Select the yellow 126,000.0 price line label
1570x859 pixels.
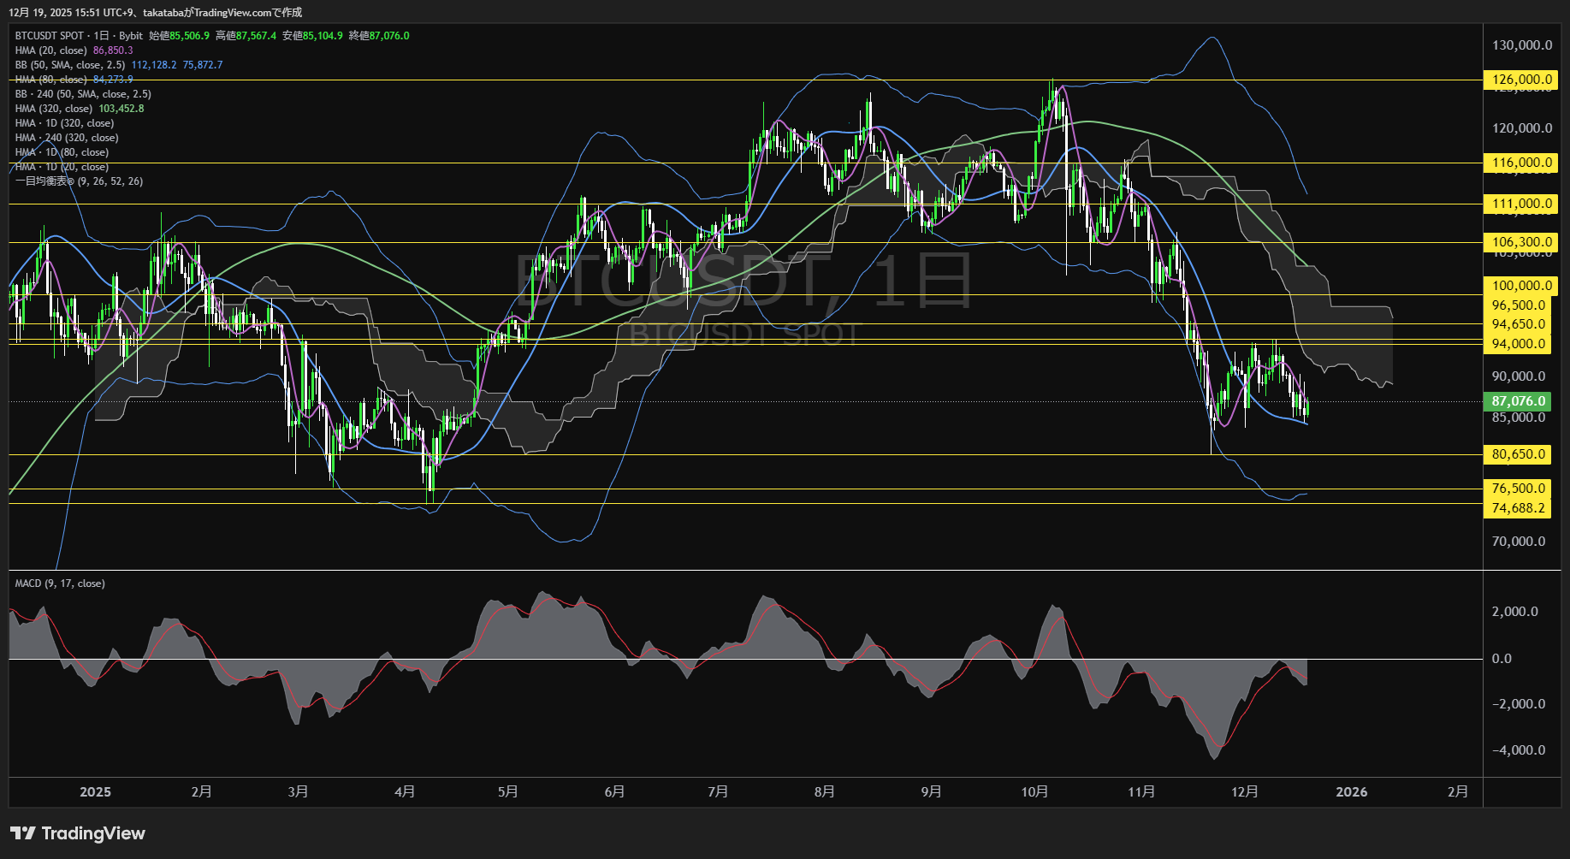pos(1521,80)
